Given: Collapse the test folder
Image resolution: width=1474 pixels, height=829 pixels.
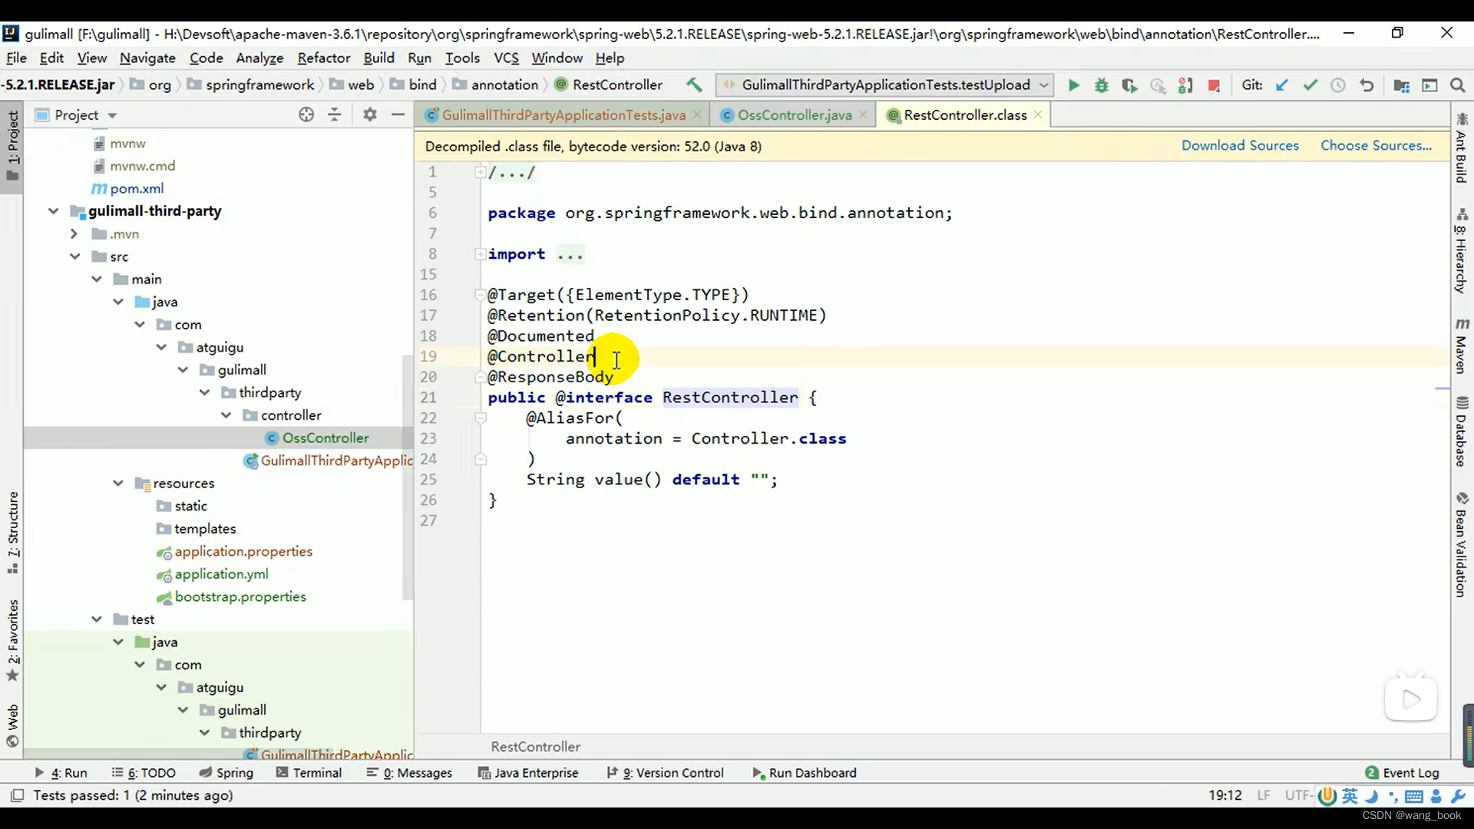Looking at the screenshot, I should pos(97,619).
